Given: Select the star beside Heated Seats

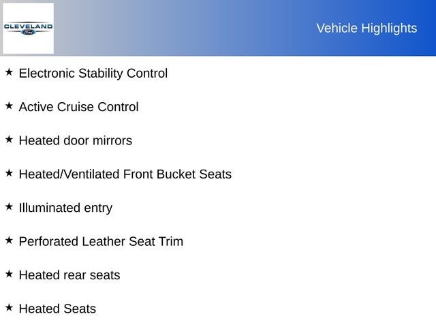Looking at the screenshot, I should click(x=9, y=307).
